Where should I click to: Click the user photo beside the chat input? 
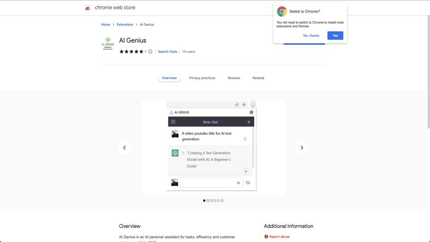pyautogui.click(x=175, y=182)
